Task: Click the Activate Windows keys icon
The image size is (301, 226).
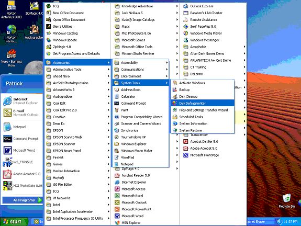Action: click(175, 83)
